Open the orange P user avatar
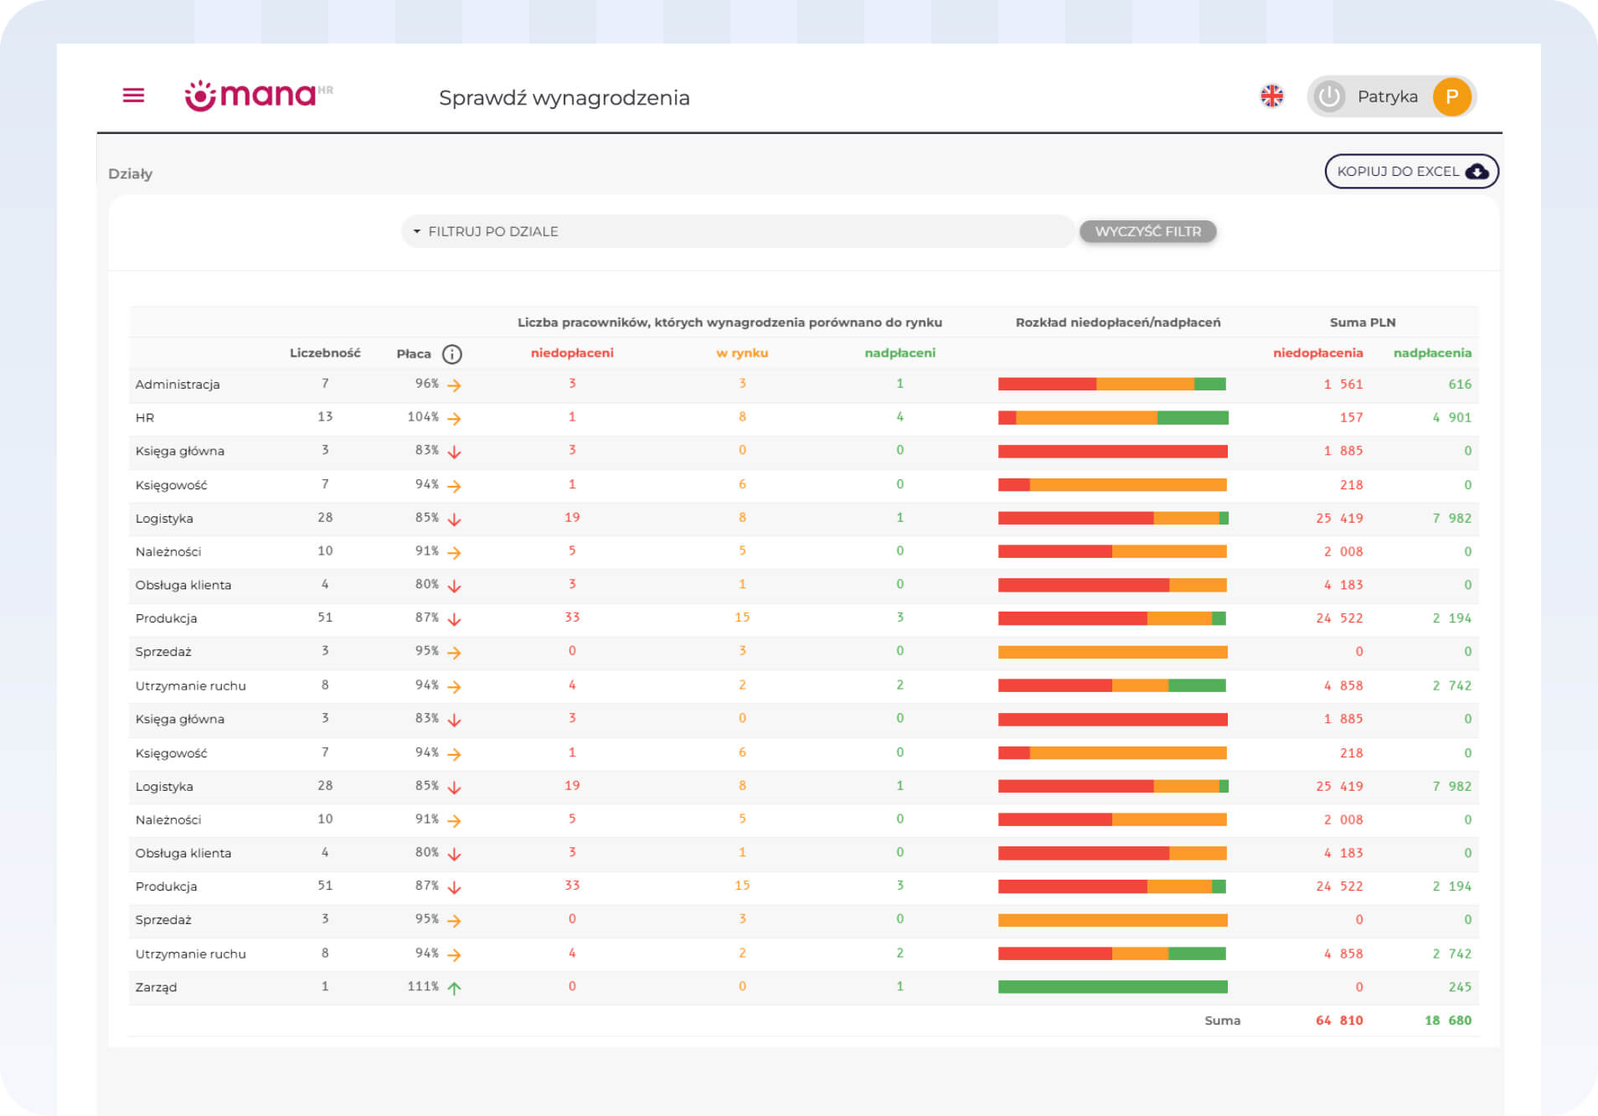 [1451, 97]
